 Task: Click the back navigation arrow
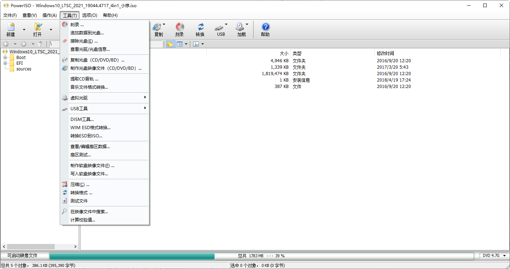coord(5,44)
